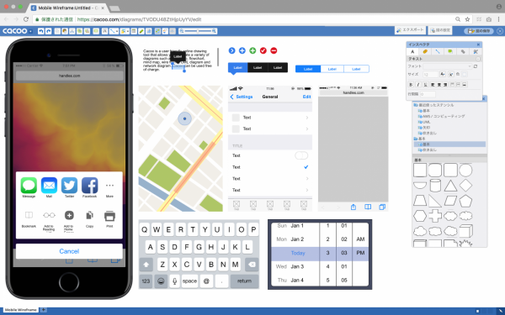Click the Redo arrow in Cacoo toolbar

[x=48, y=31]
